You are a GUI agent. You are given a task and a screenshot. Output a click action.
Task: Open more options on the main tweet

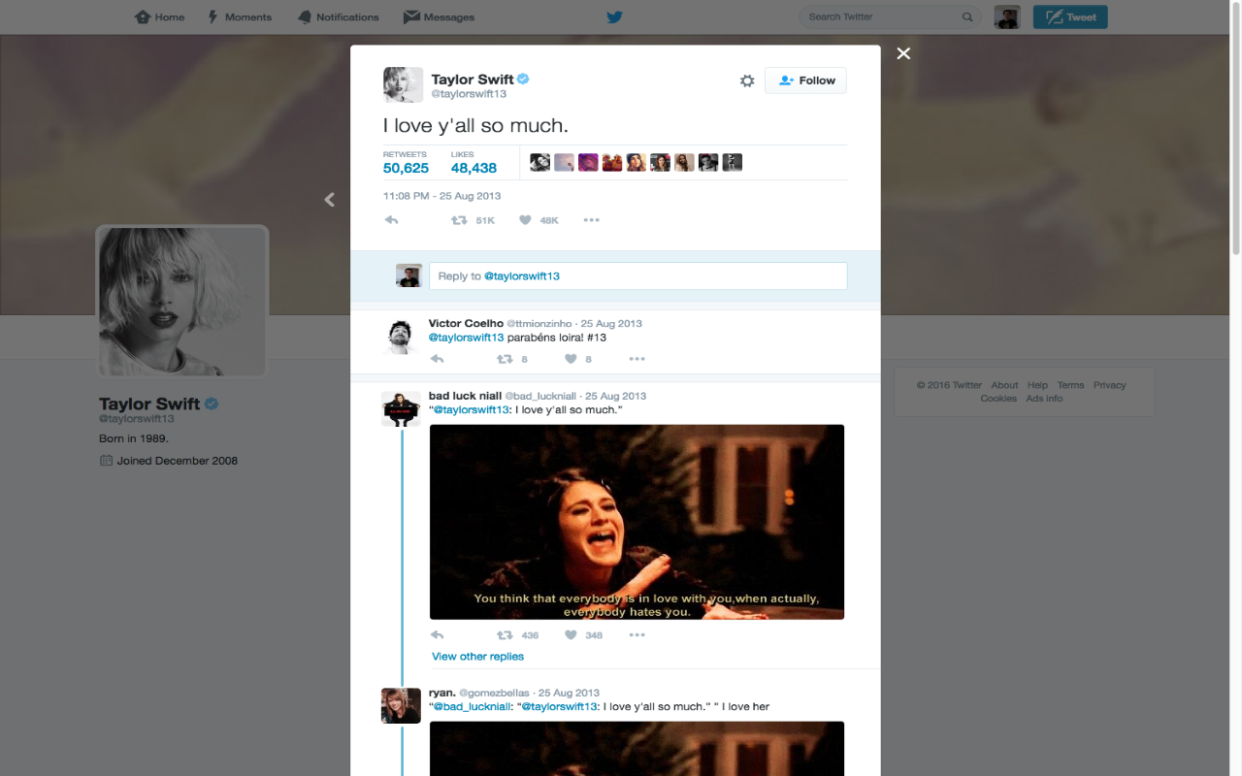[x=592, y=220]
